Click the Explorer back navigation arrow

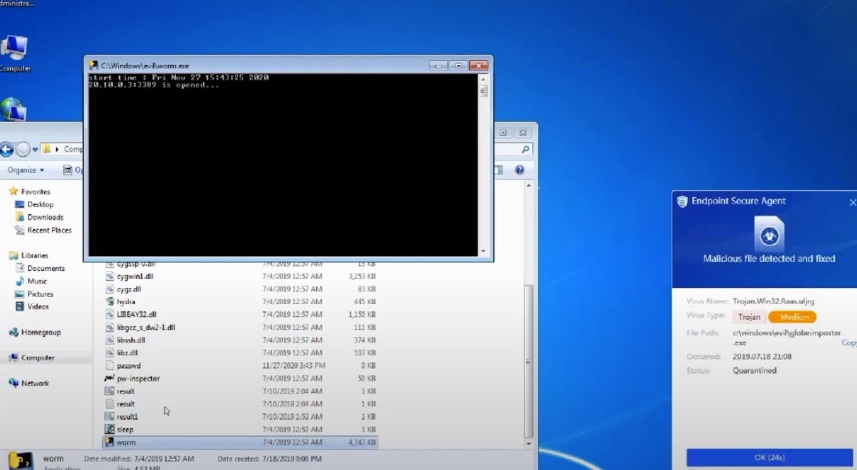[7, 149]
